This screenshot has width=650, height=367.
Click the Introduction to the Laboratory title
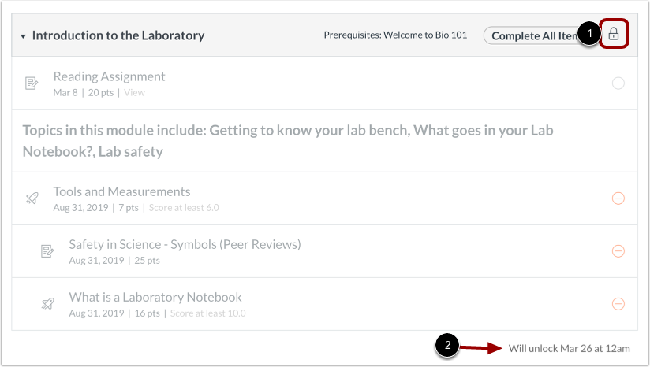tap(118, 35)
